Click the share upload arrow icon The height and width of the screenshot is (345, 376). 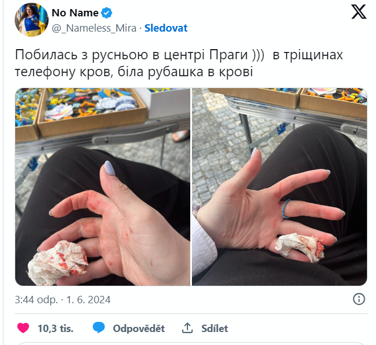pyautogui.click(x=187, y=327)
